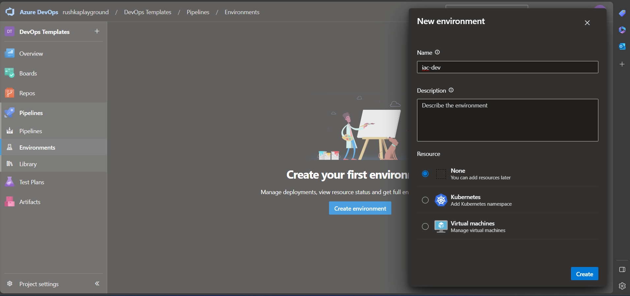Viewport: 630px width, 296px height.
Task: Click the Library books icon
Action: click(10, 164)
